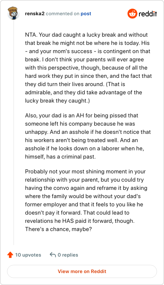Viewport: 164px width, 285px height.
Task: Click the renska2 user avatar
Action: tap(14, 14)
